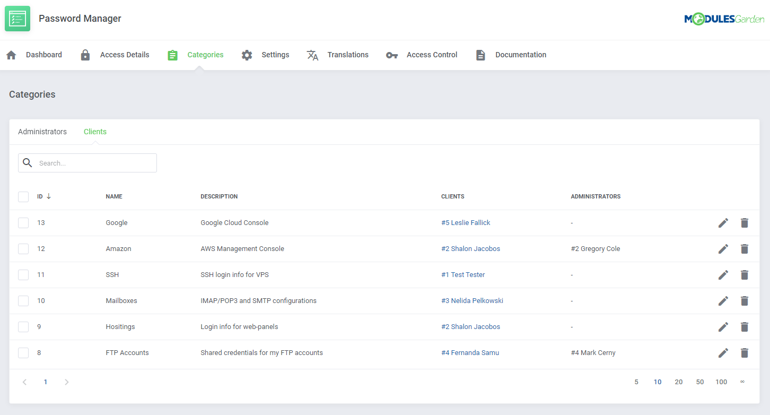Open the Documentation menu item
770x415 pixels.
coord(521,55)
